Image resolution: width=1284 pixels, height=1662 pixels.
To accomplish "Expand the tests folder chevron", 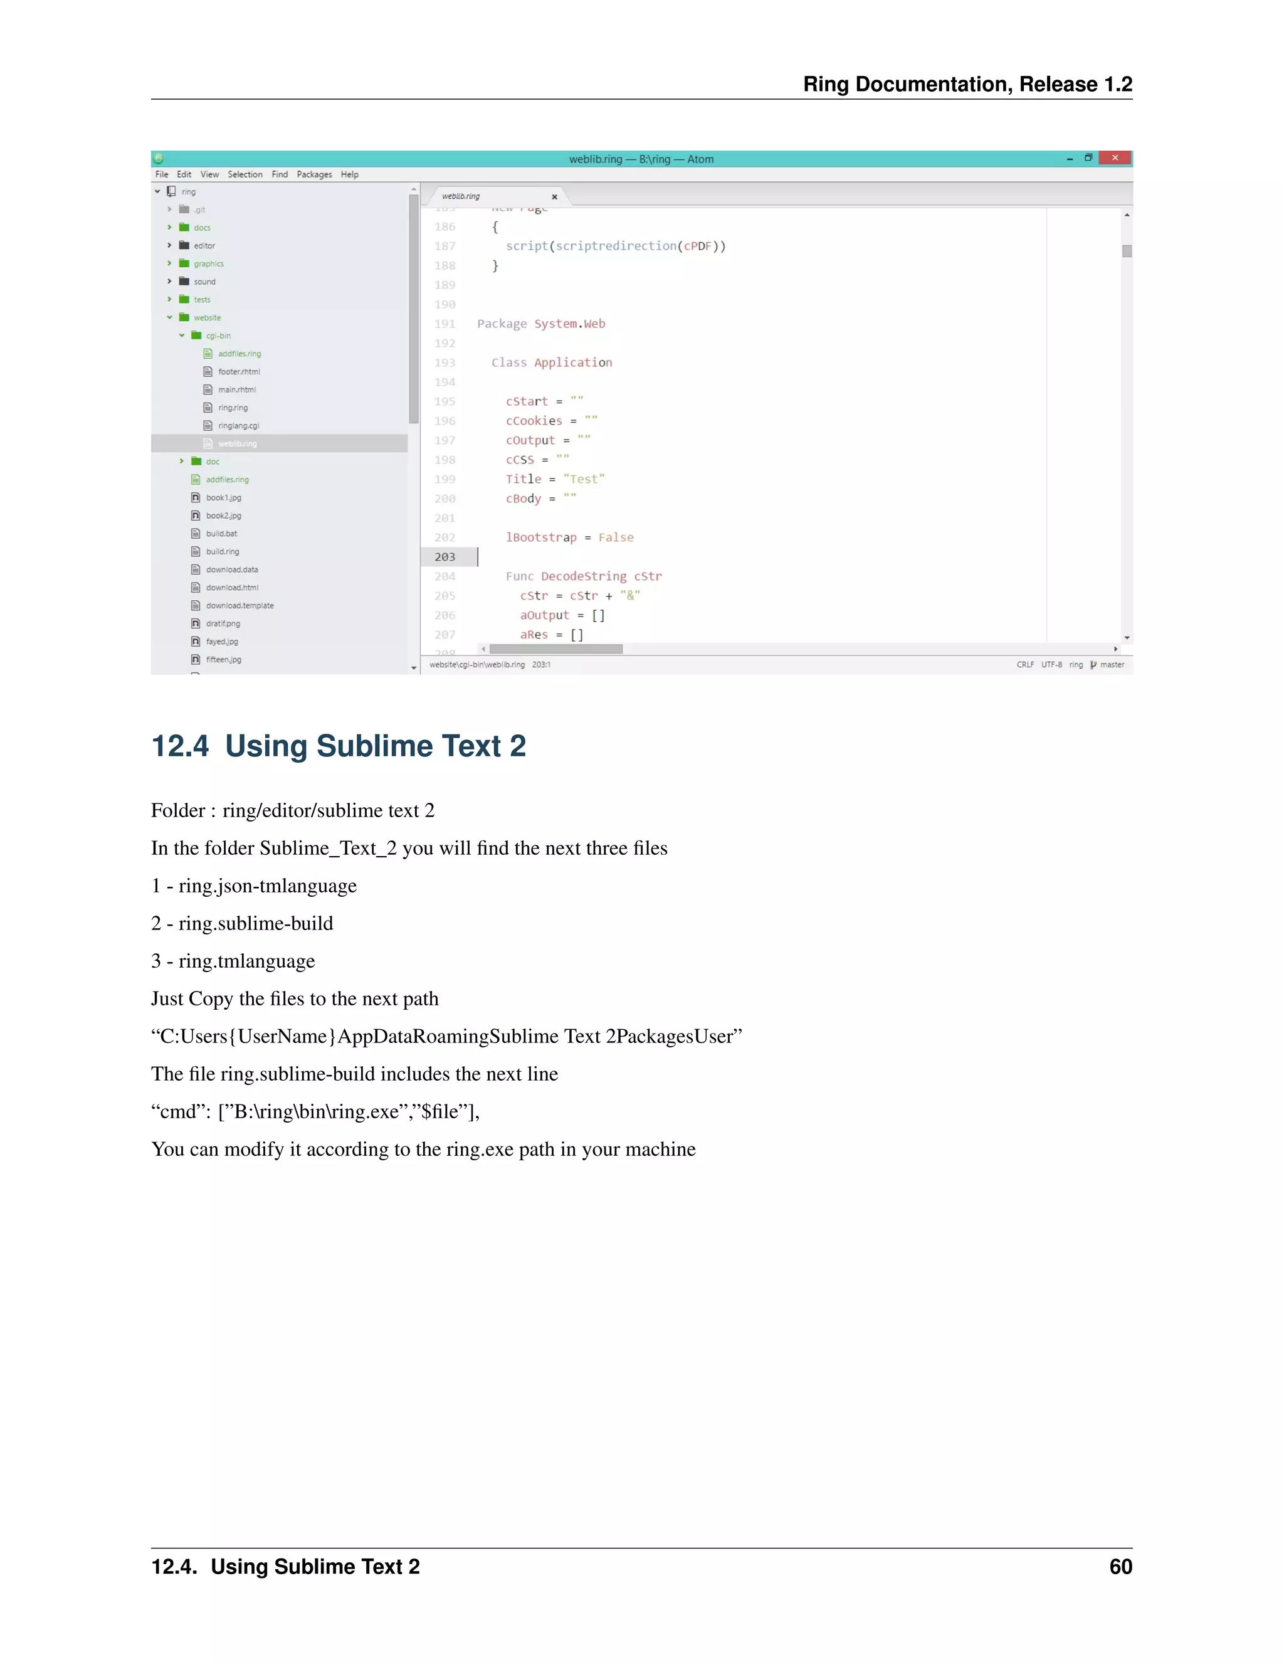I will pyautogui.click(x=170, y=299).
